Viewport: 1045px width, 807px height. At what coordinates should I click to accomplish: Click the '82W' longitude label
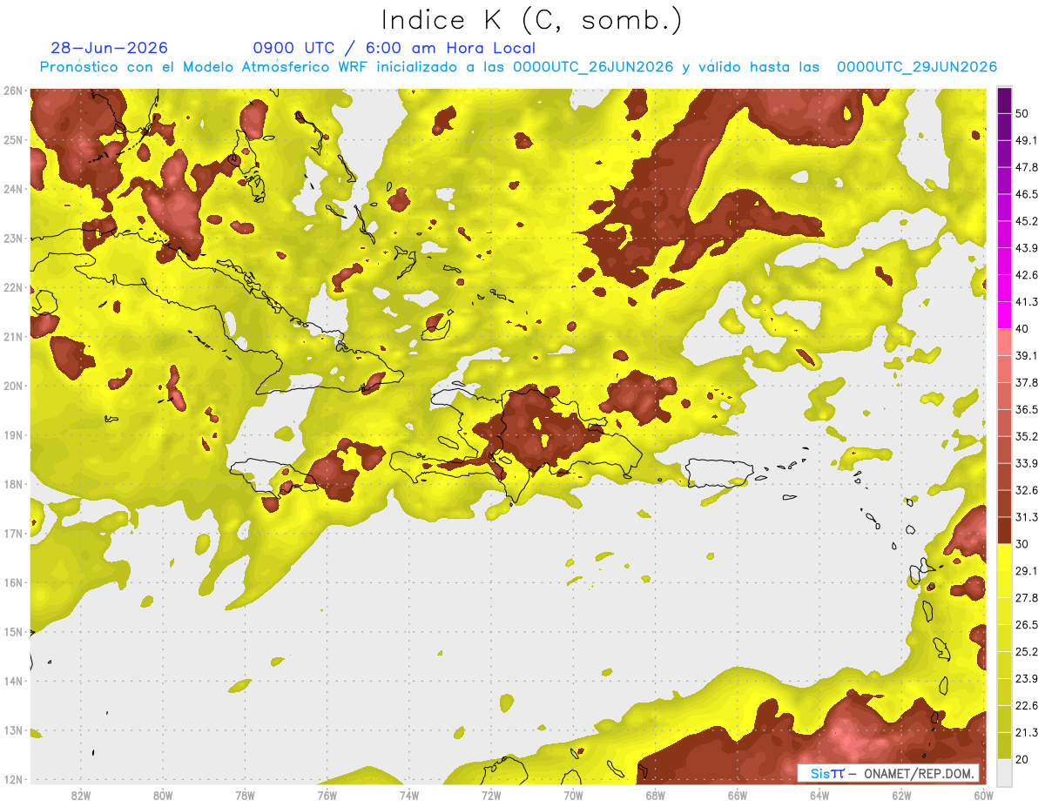81,796
